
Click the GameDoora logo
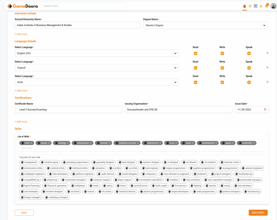[x=22, y=6]
